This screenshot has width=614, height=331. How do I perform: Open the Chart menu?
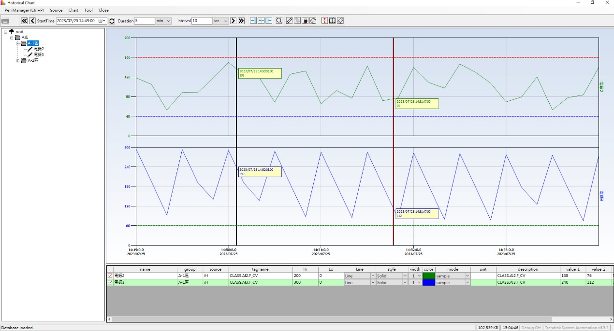pyautogui.click(x=73, y=10)
